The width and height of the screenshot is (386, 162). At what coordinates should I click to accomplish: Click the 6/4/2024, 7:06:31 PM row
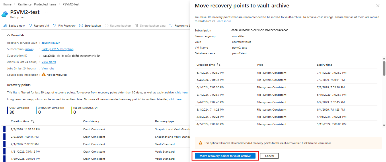(286, 80)
